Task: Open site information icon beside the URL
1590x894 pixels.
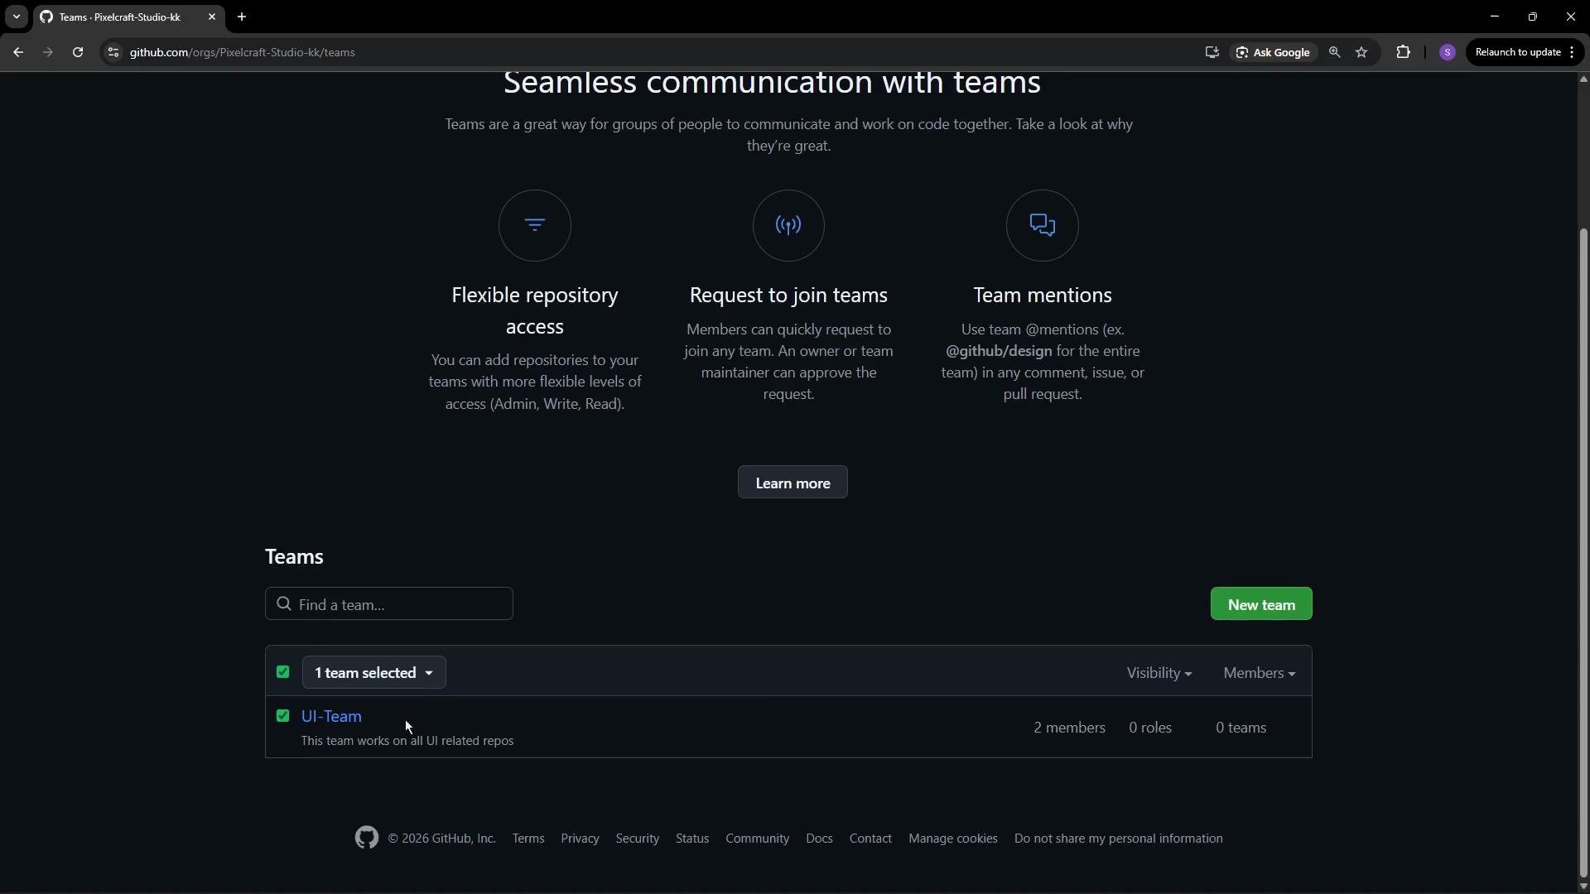Action: click(113, 52)
